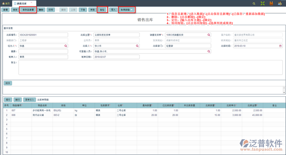Toggle fullscreen with the green expand icon

point(262,3)
